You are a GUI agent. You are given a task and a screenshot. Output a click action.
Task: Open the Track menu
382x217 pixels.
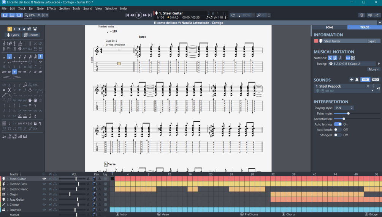pos(22,8)
